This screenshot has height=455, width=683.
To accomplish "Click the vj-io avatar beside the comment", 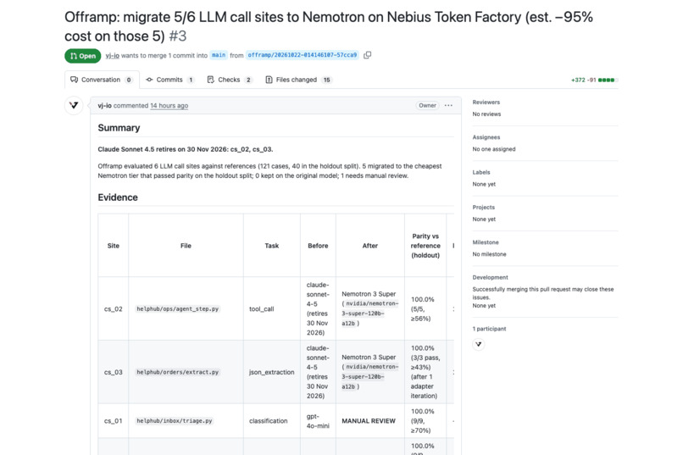I will pos(74,105).
